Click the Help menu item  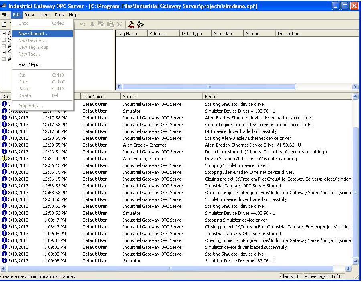coord(74,15)
